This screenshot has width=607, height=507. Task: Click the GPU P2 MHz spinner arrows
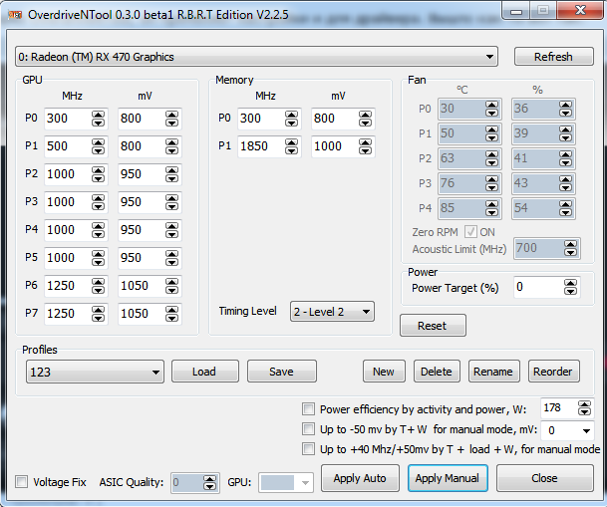click(99, 174)
